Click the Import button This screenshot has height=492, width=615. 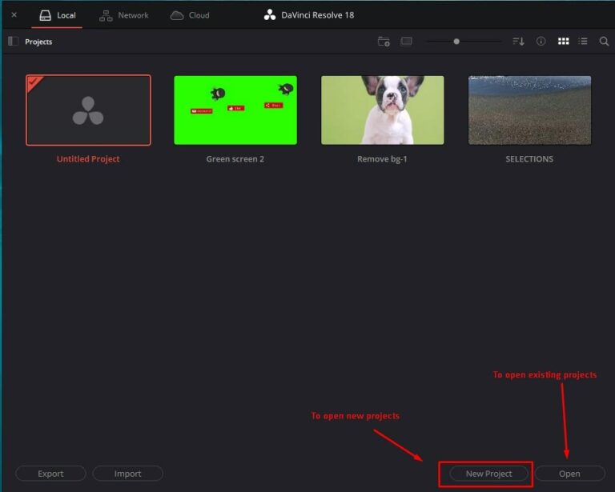pyautogui.click(x=128, y=474)
